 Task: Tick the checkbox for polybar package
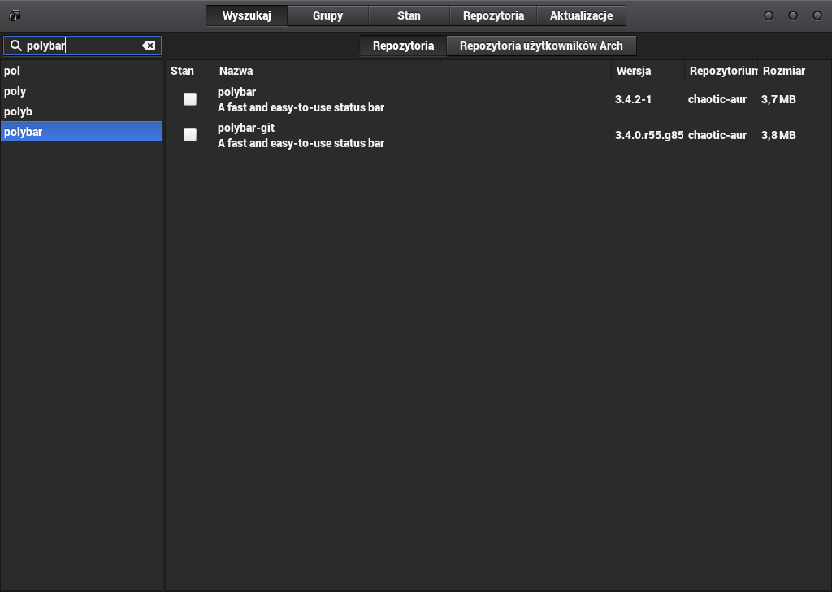pyautogui.click(x=190, y=99)
